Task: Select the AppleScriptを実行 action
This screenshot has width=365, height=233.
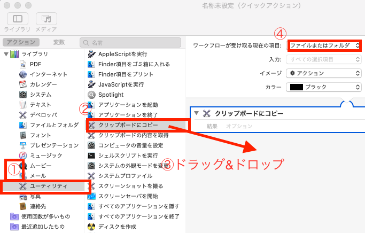Action: (x=118, y=54)
